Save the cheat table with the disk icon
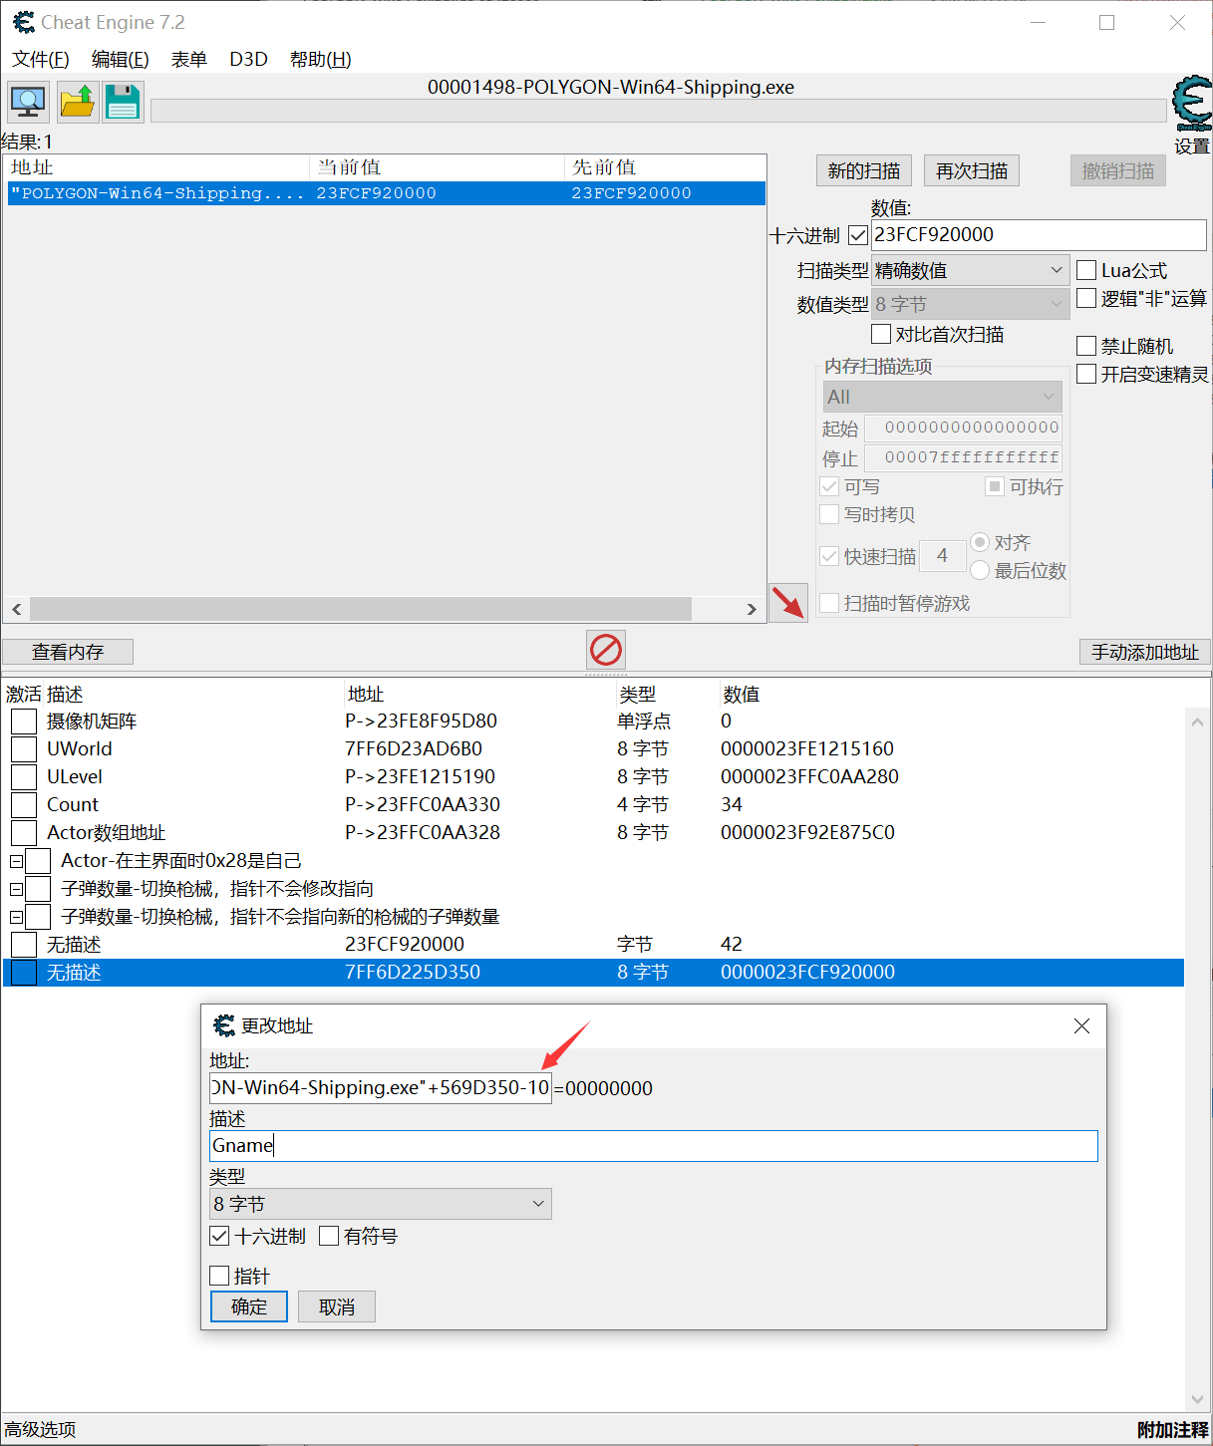The height and width of the screenshot is (1446, 1213). 122,101
